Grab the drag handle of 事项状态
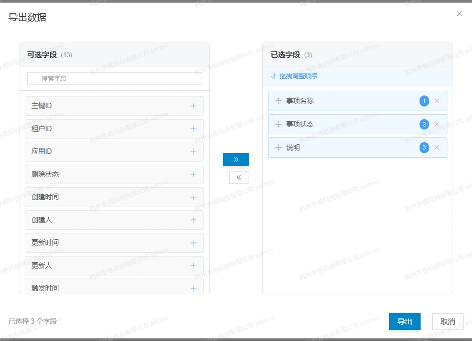 278,124
